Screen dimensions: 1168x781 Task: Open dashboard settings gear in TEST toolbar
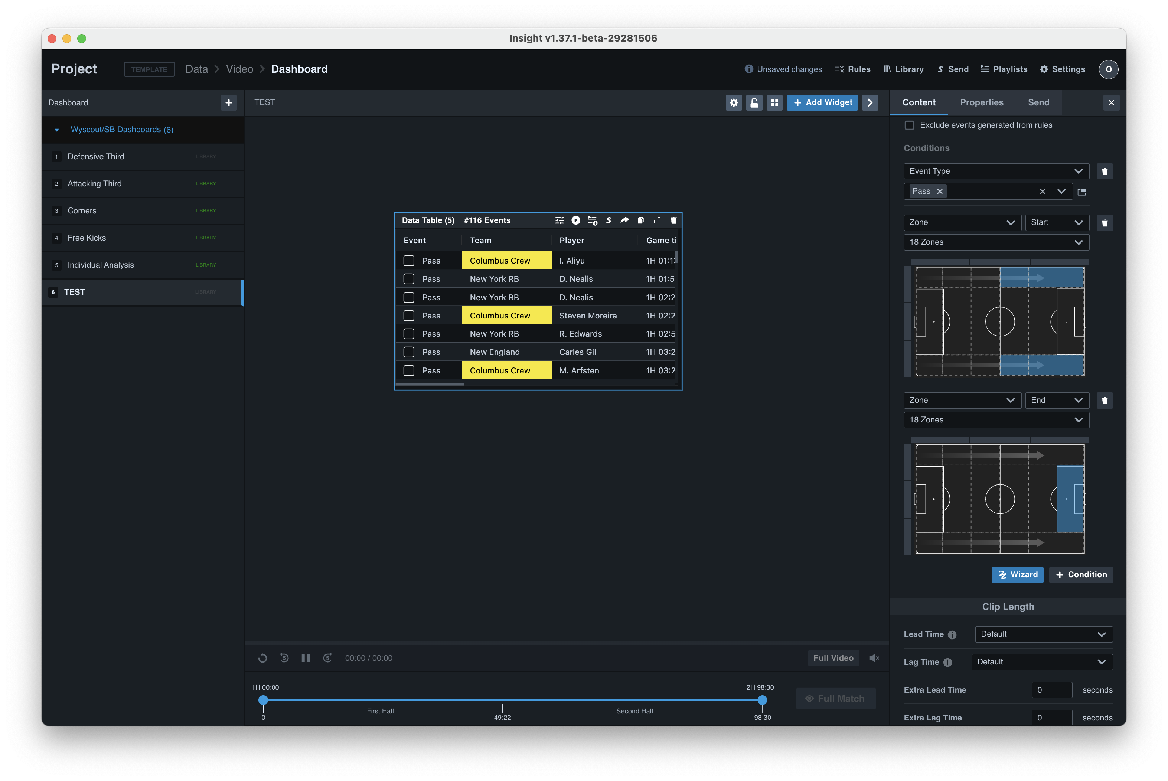733,102
